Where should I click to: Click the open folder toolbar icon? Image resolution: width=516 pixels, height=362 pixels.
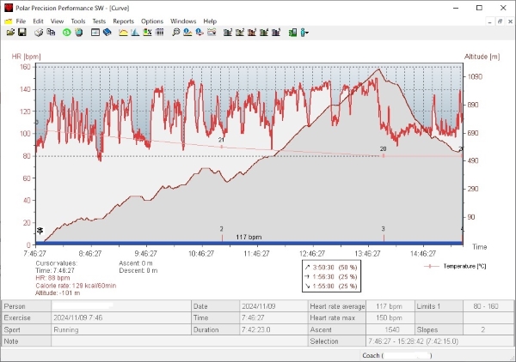click(10, 32)
